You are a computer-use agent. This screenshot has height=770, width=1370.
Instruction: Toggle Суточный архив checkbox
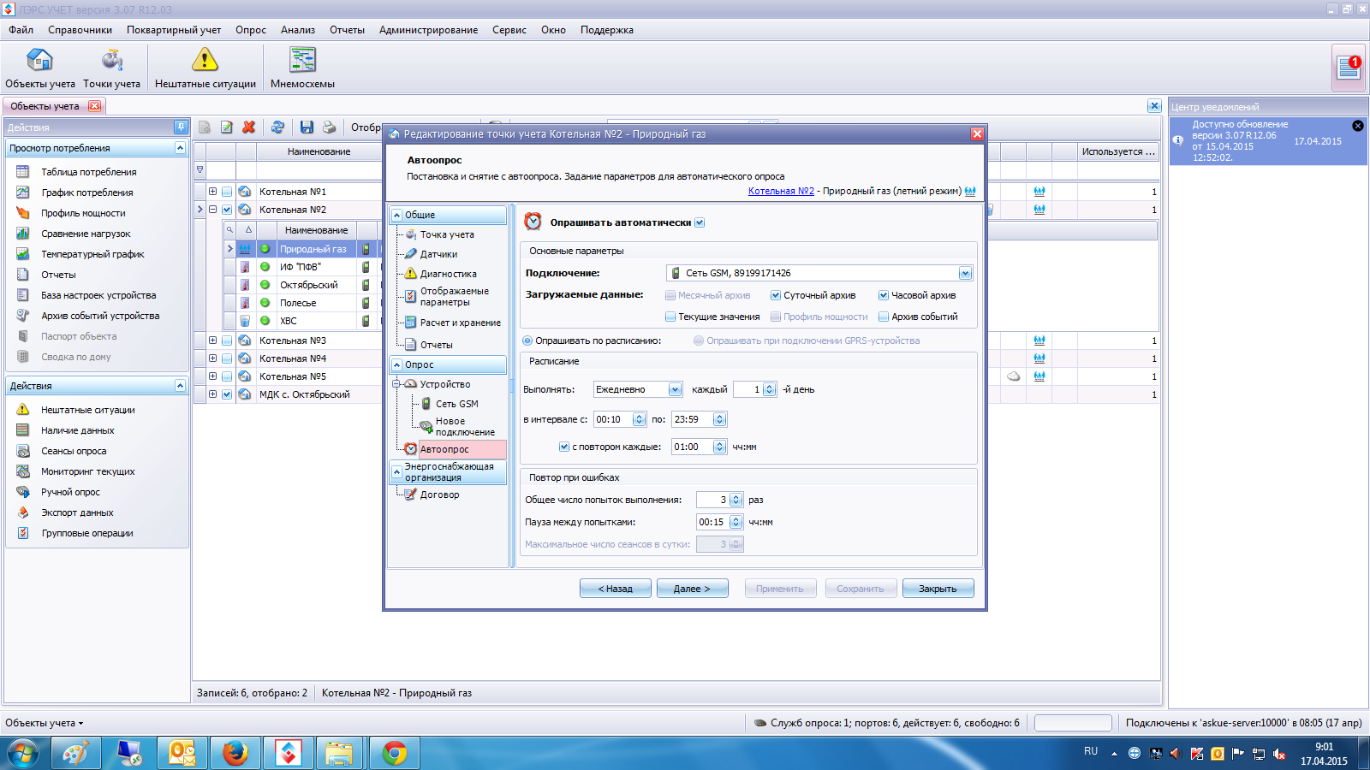pos(775,295)
